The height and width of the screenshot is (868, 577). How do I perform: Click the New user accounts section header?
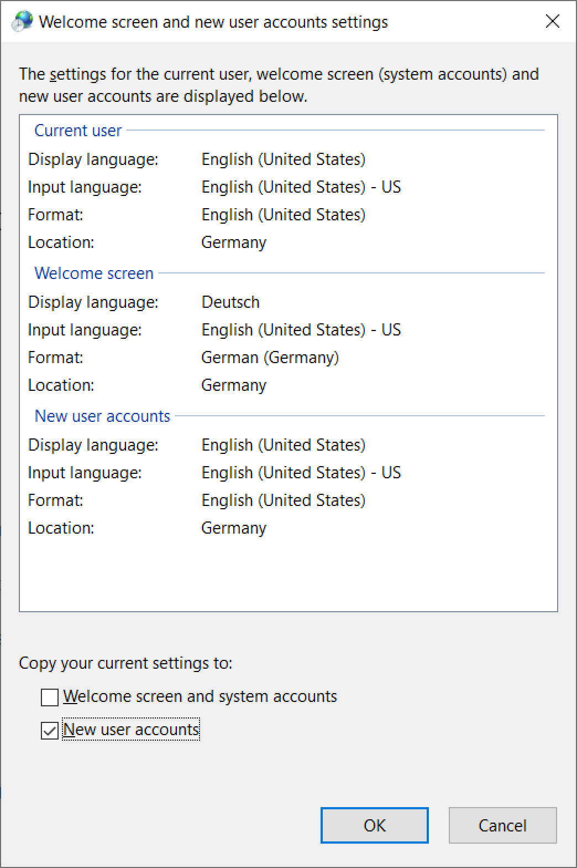[102, 416]
